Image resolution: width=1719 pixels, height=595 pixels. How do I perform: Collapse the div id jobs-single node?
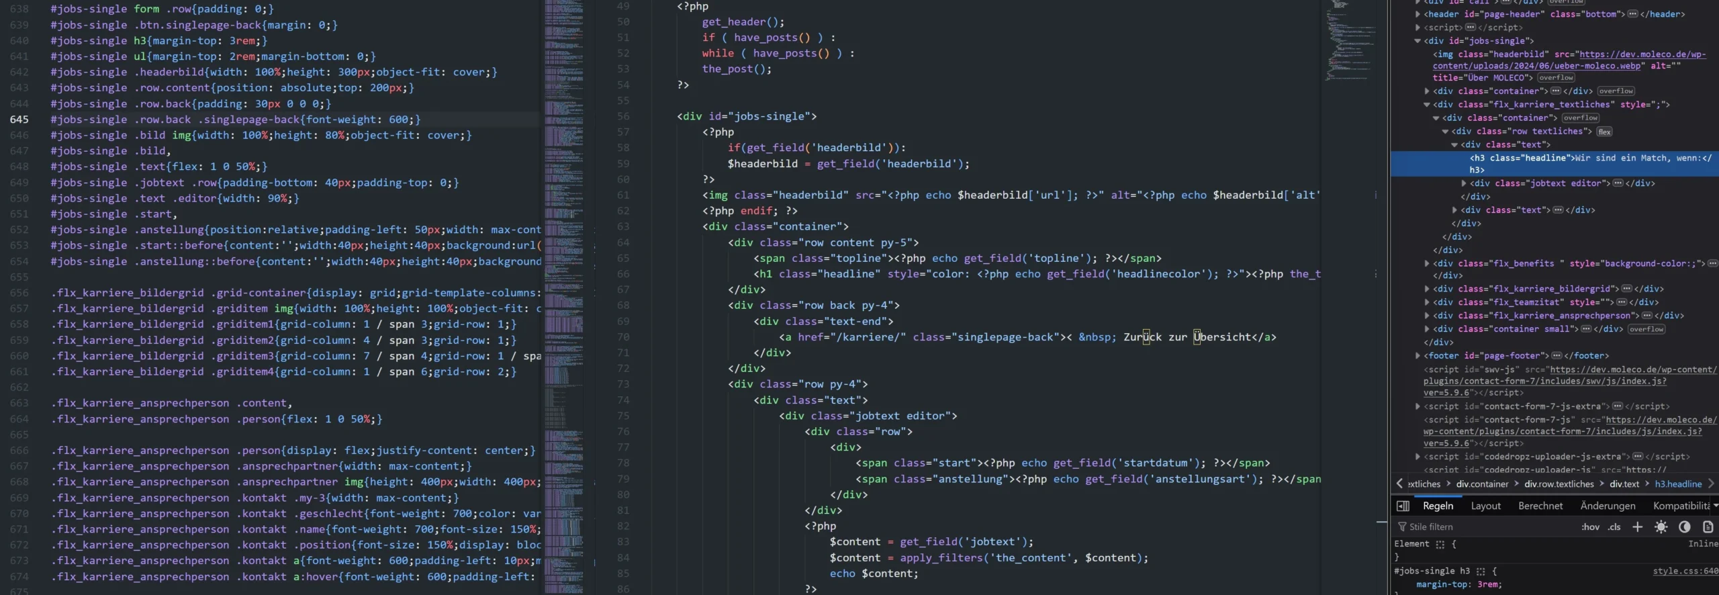[x=1418, y=41]
